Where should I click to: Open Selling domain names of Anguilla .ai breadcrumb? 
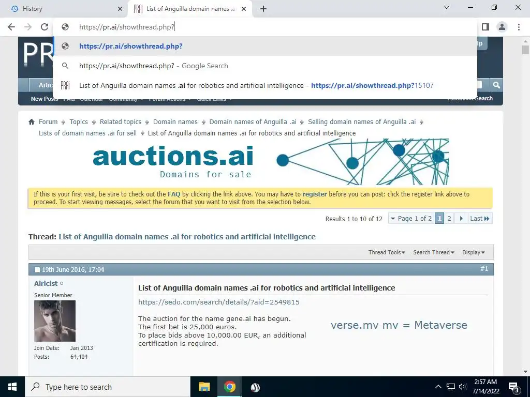pyautogui.click(x=362, y=122)
